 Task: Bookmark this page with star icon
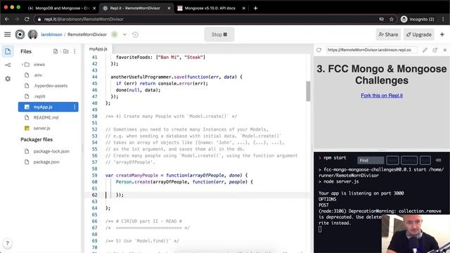pos(392,19)
